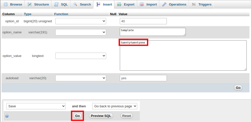Click the Preview SQL button
The height and width of the screenshot is (122, 251).
tap(101, 116)
